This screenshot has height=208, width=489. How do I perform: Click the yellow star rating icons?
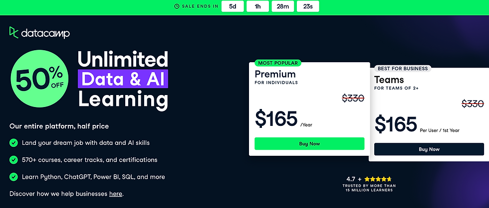coord(378,179)
